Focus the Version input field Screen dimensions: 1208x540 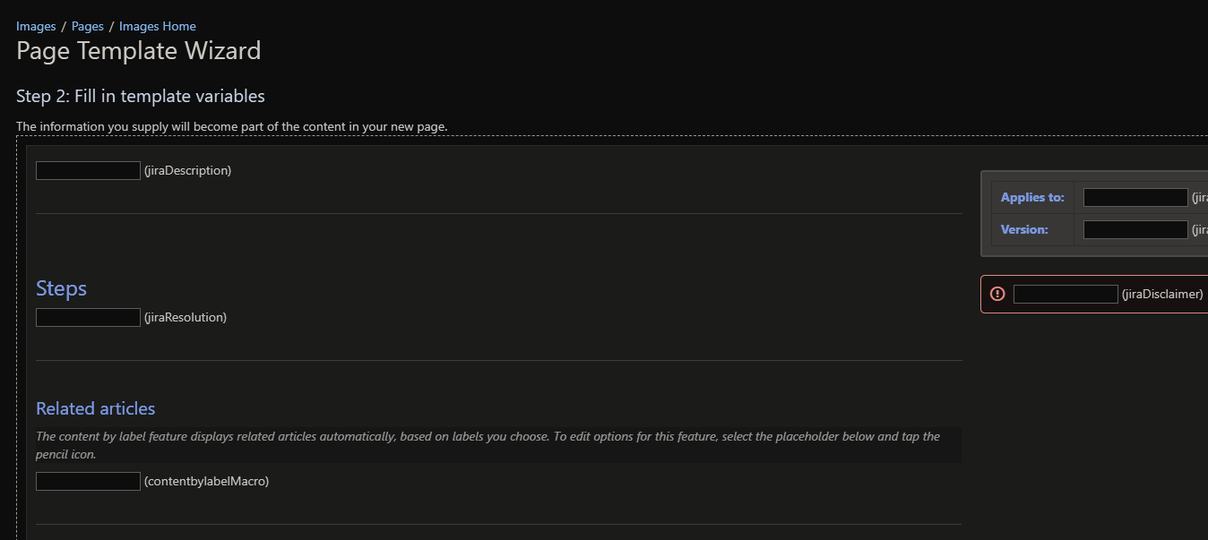(1135, 229)
